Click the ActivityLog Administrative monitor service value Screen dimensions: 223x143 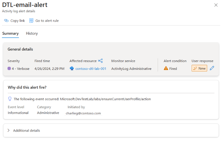(131, 68)
